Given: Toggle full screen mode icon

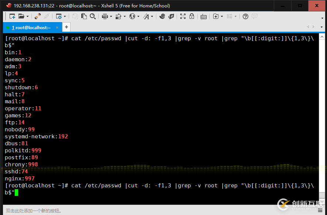Looking at the screenshot, I should 183,16.
